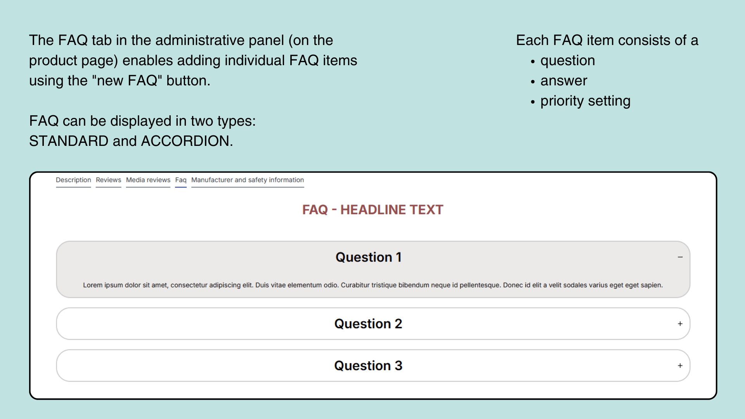The width and height of the screenshot is (745, 419).
Task: Click the FAQ - HEADLINE TEXT heading
Action: [372, 209]
